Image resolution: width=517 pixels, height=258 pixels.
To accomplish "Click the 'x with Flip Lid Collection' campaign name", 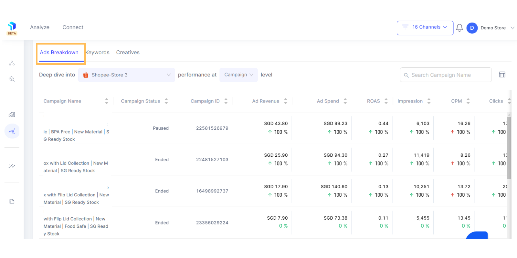I will click(76, 199).
